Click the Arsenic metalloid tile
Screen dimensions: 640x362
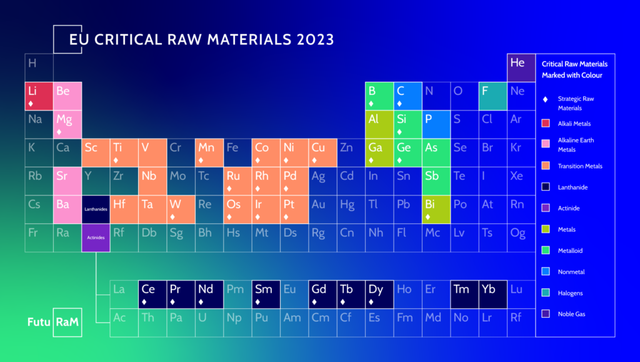436,152
